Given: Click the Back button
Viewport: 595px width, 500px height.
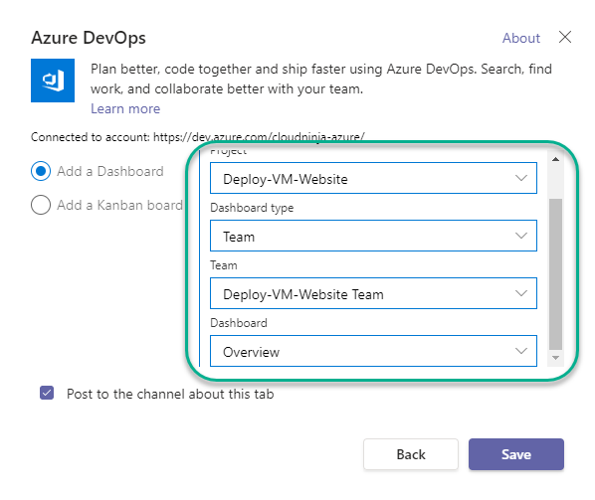Looking at the screenshot, I should (411, 454).
